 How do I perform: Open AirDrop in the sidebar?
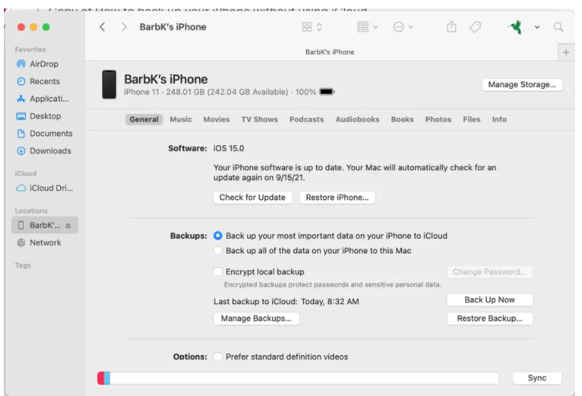[44, 64]
